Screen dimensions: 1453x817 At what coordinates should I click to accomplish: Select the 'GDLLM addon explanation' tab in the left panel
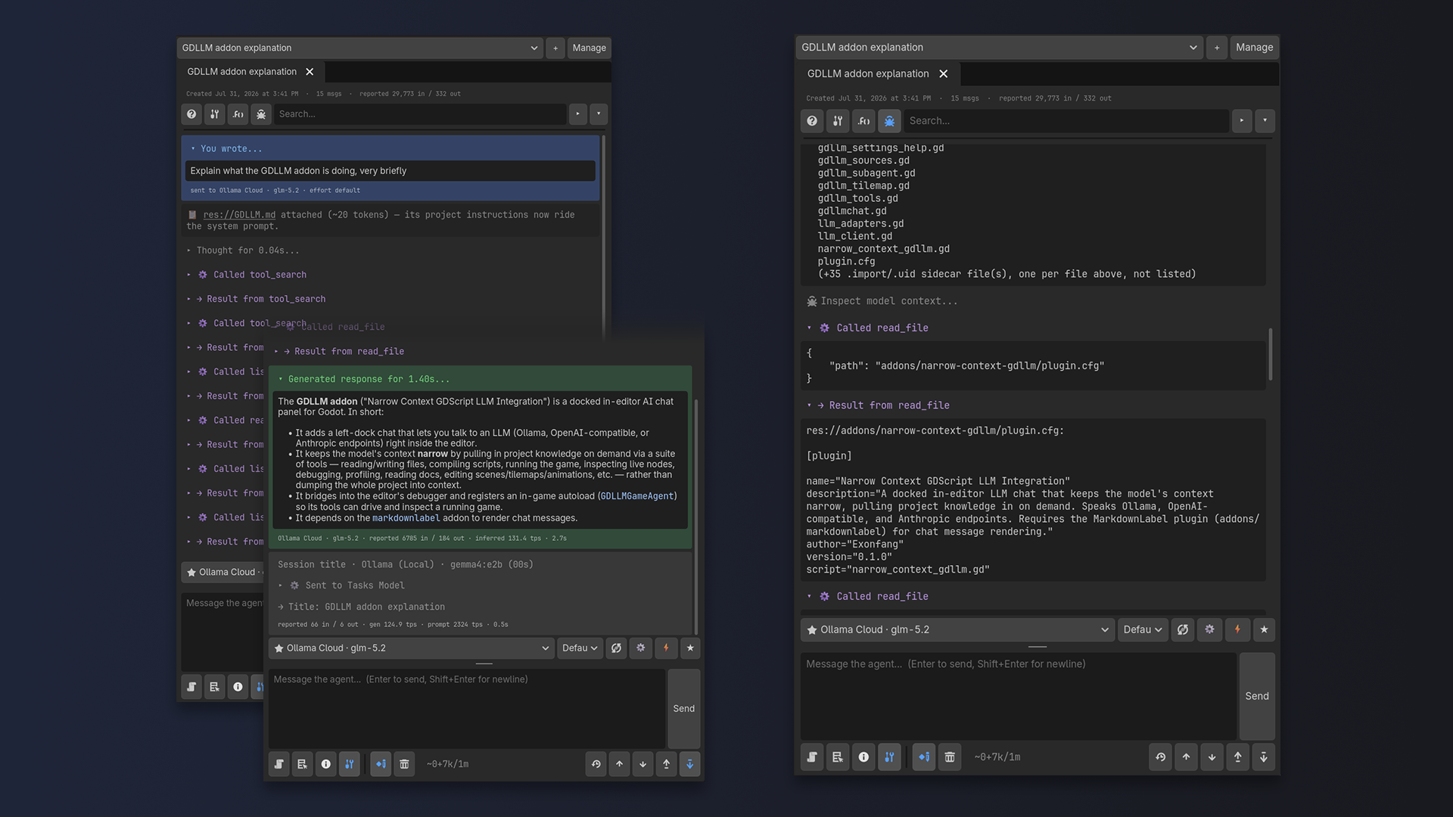tap(241, 72)
